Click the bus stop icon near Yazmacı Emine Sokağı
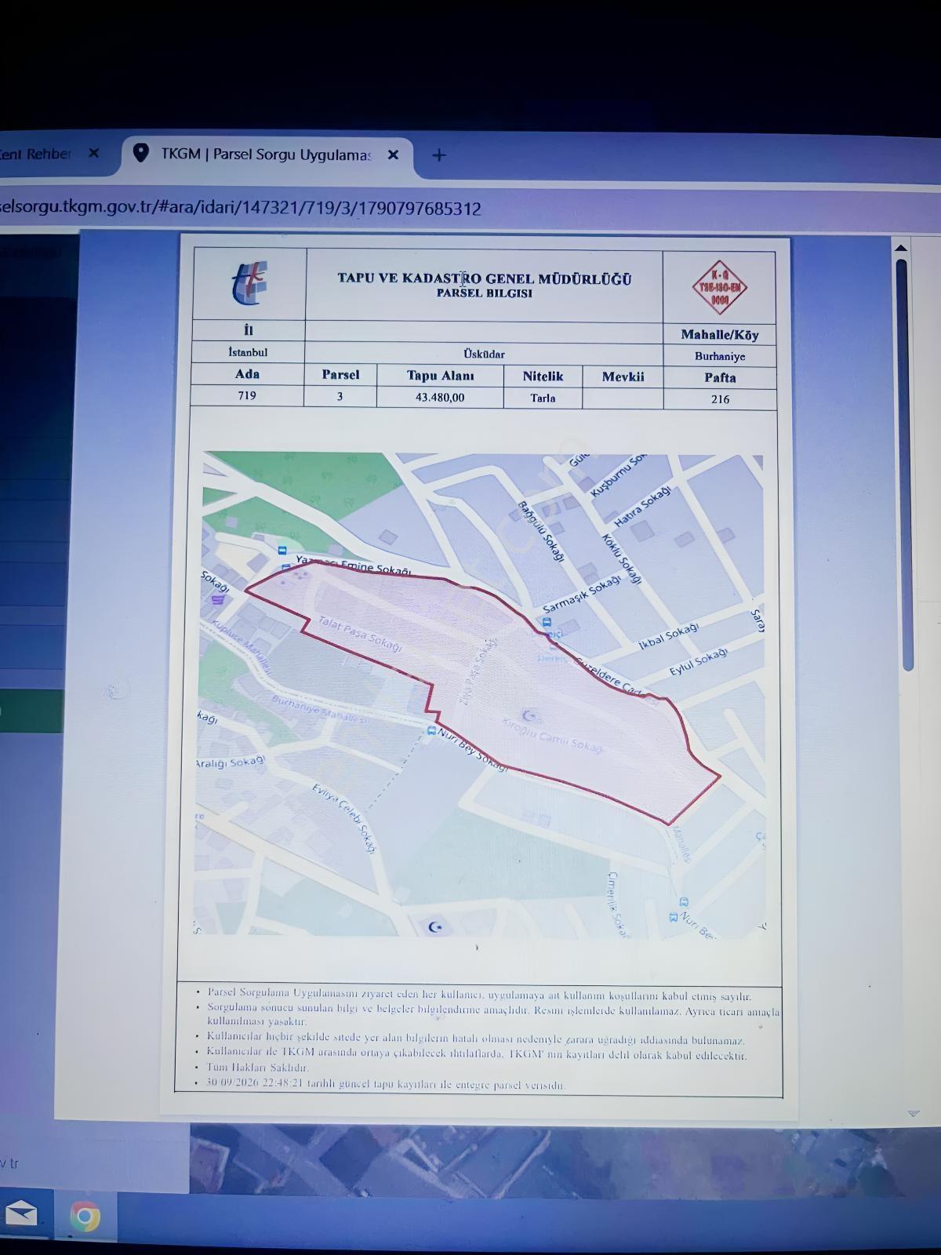Screen dimensions: 941x1255 283,551
